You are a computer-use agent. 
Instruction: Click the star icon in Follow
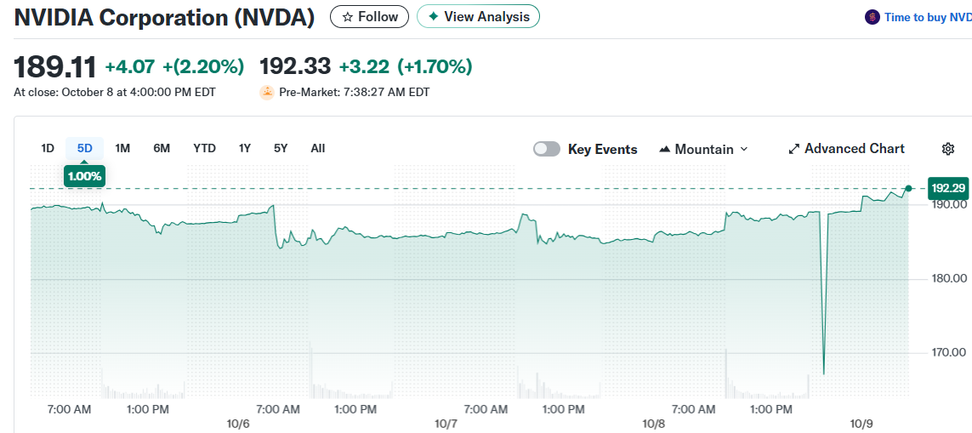click(347, 17)
